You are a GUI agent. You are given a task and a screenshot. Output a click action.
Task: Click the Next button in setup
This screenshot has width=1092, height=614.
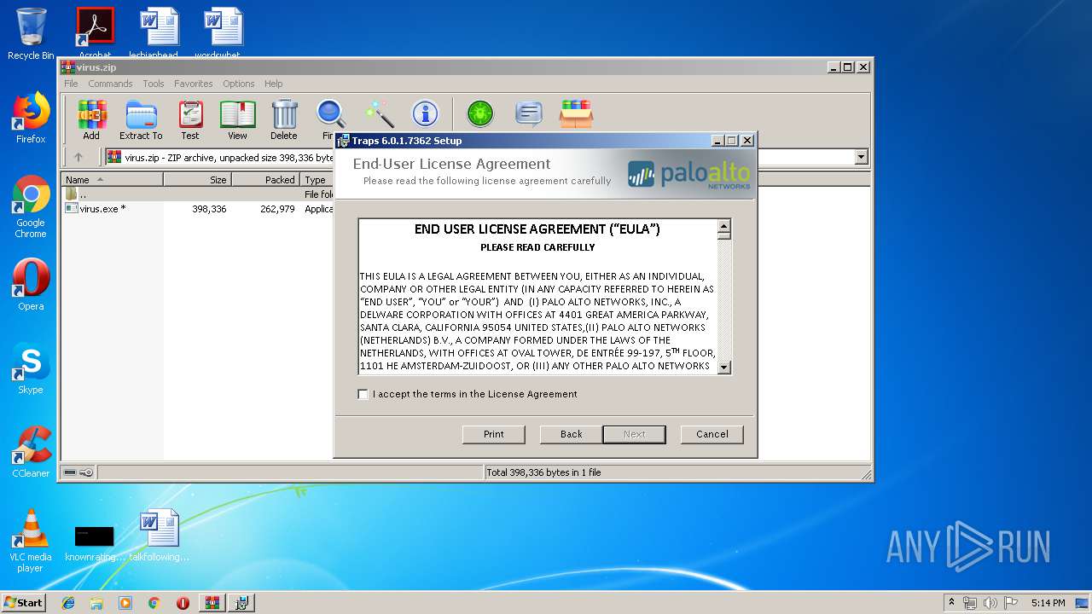634,434
